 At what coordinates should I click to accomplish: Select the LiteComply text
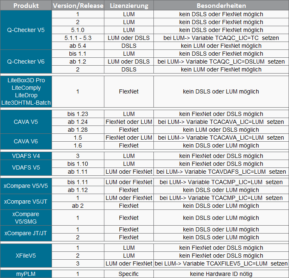(x=26, y=88)
